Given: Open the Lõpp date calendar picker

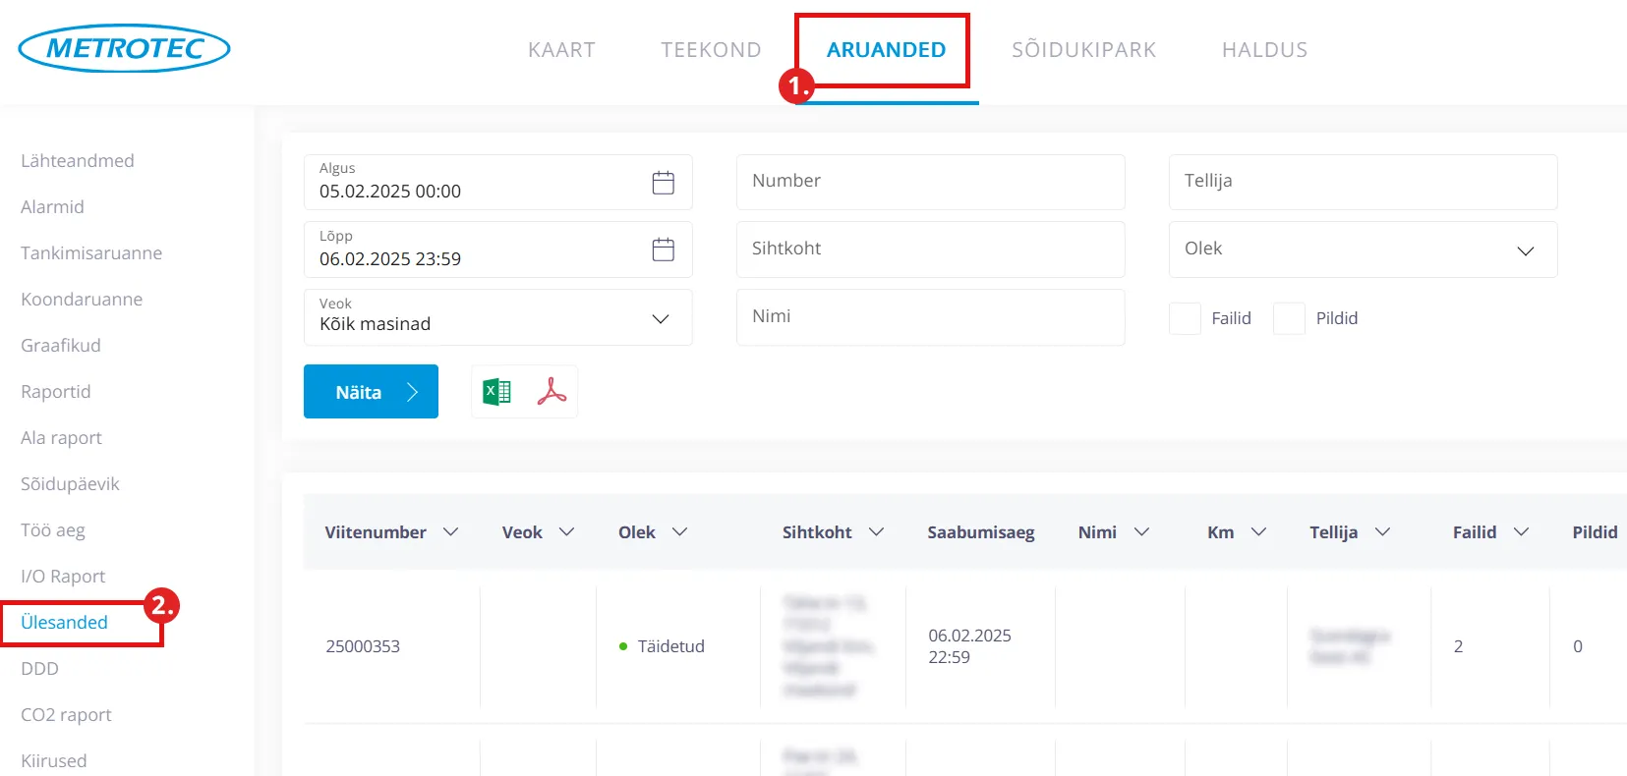Looking at the screenshot, I should pyautogui.click(x=663, y=250).
